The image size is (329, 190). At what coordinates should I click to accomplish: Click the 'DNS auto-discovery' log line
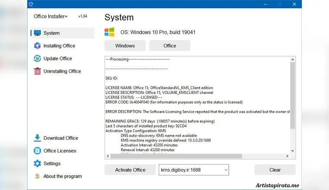click(x=159, y=135)
